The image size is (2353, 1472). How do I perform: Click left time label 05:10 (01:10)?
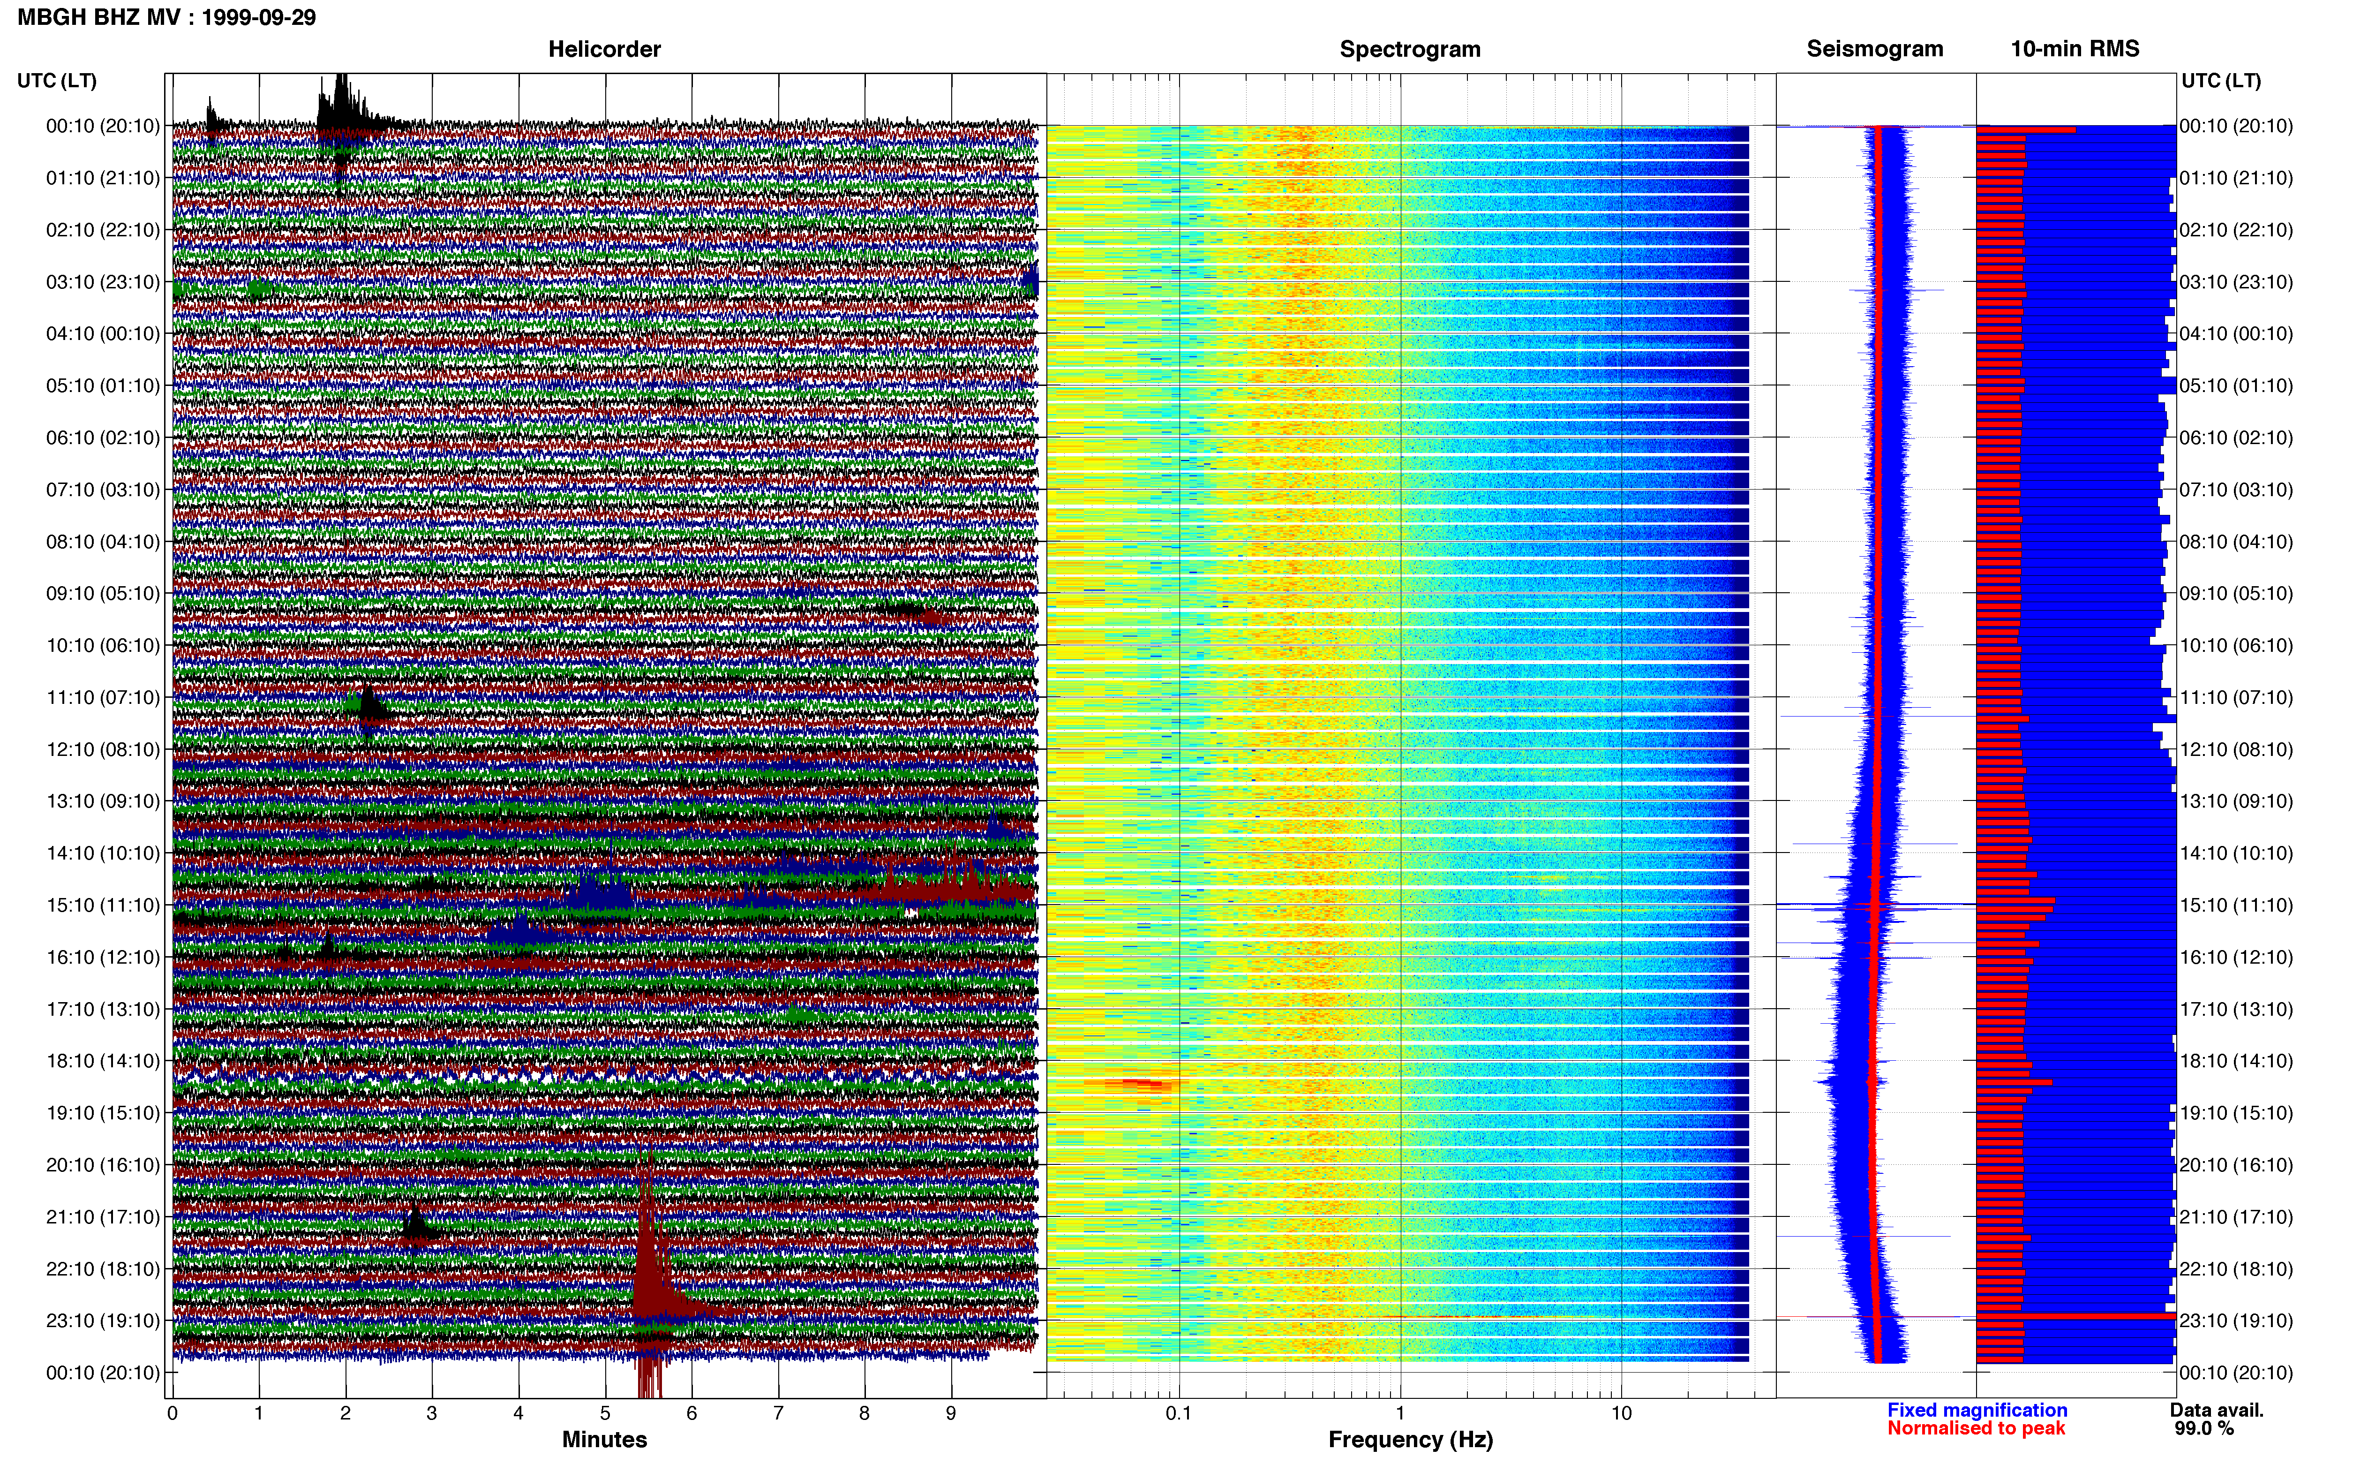coord(103,385)
